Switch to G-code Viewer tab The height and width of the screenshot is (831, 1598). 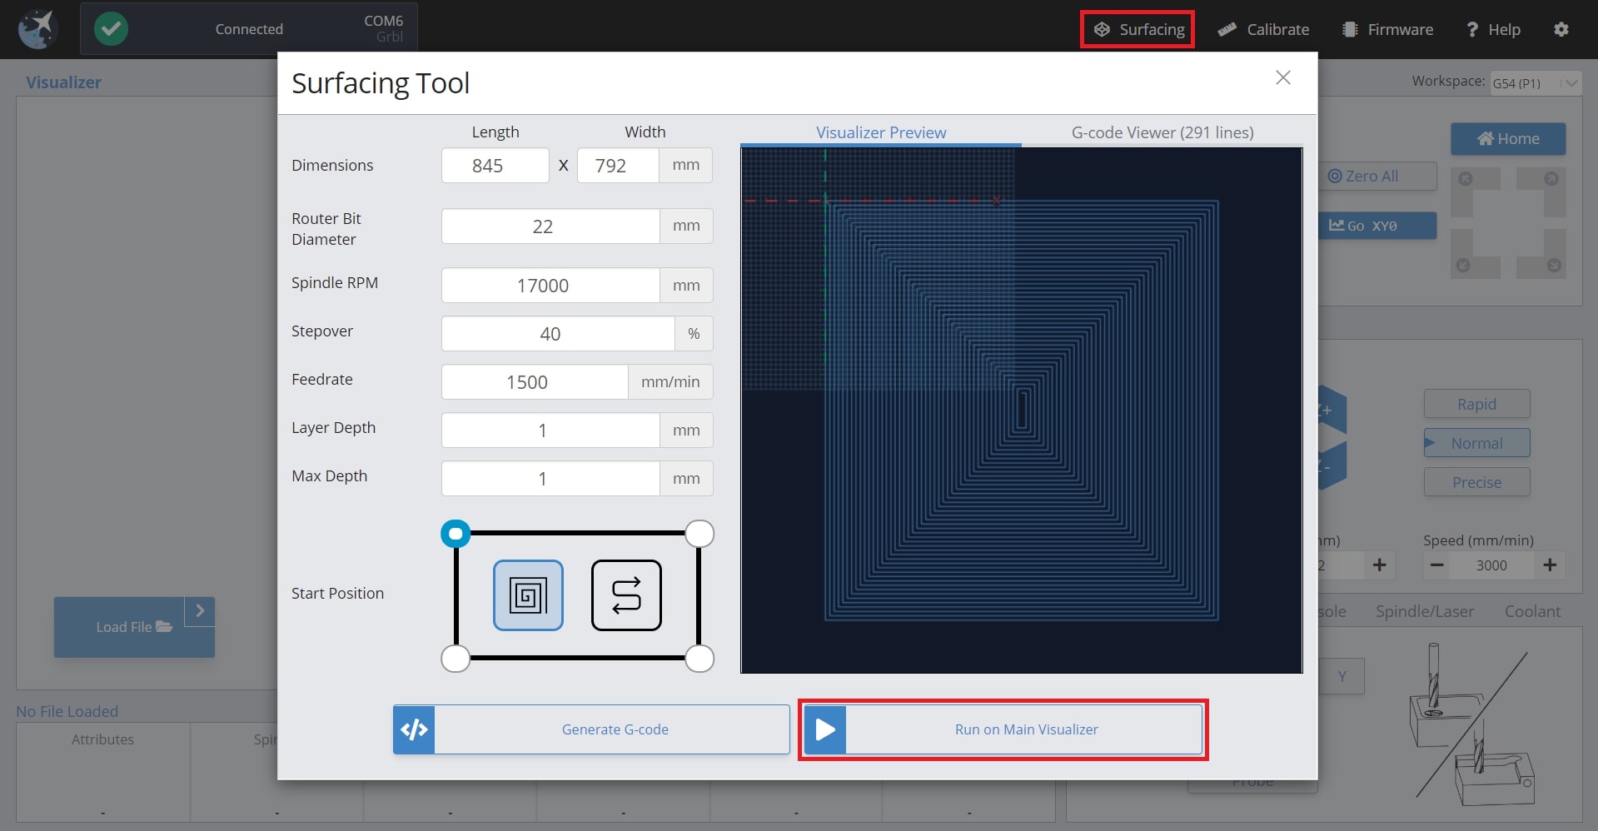pyautogui.click(x=1162, y=132)
